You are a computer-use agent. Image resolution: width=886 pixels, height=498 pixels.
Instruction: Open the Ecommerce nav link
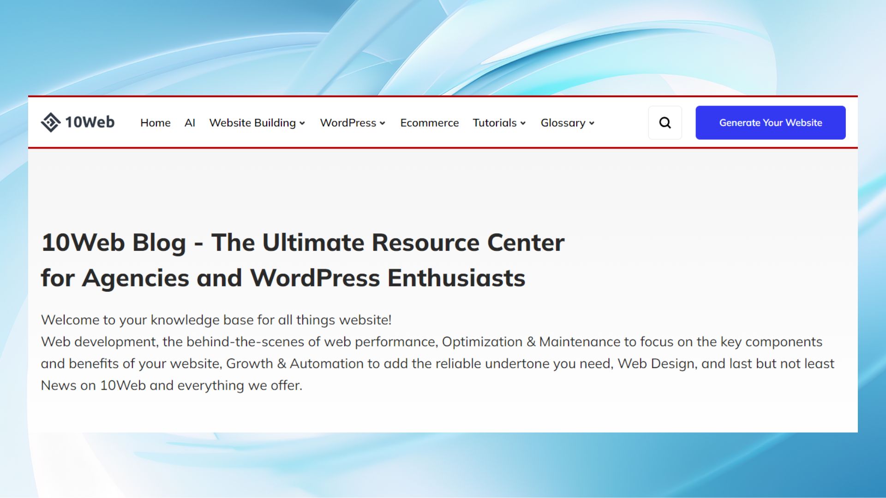[429, 123]
